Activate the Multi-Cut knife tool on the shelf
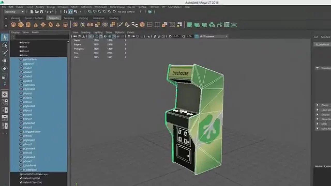Viewport: 331px width, 186px height. (120, 25)
